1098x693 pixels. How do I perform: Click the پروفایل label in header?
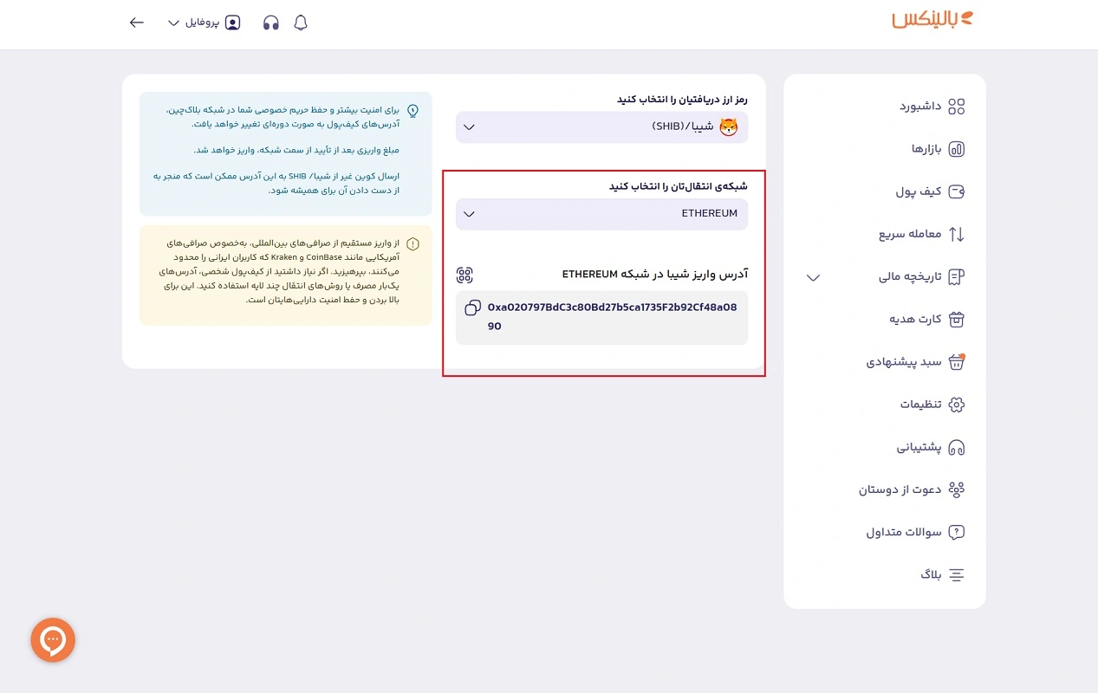point(202,23)
